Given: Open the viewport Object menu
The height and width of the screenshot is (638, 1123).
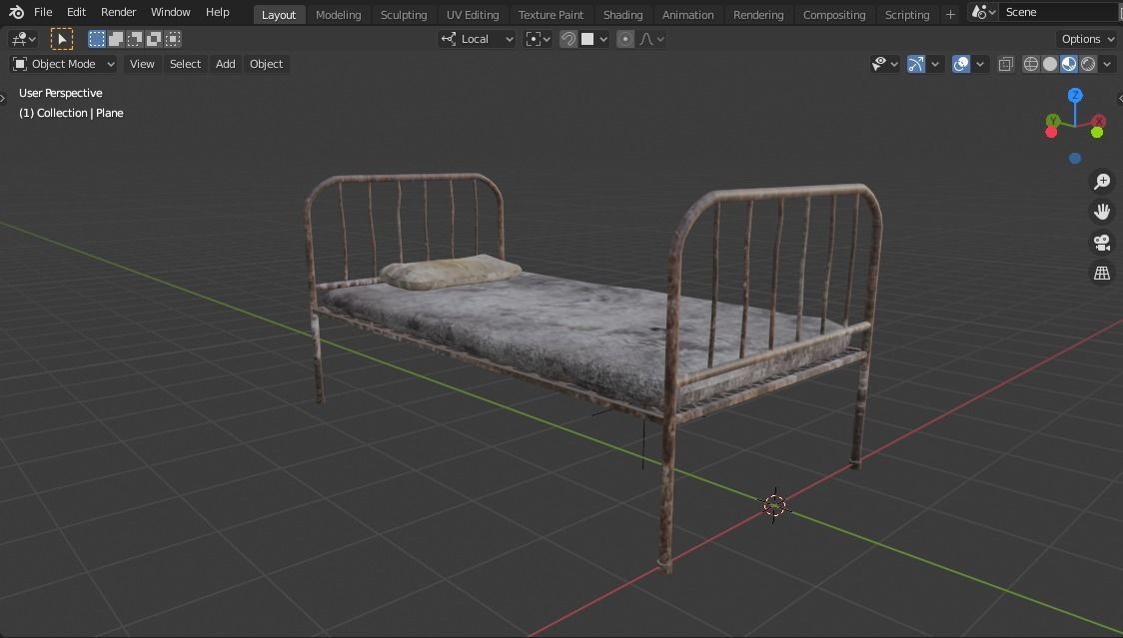Looking at the screenshot, I should (x=266, y=64).
